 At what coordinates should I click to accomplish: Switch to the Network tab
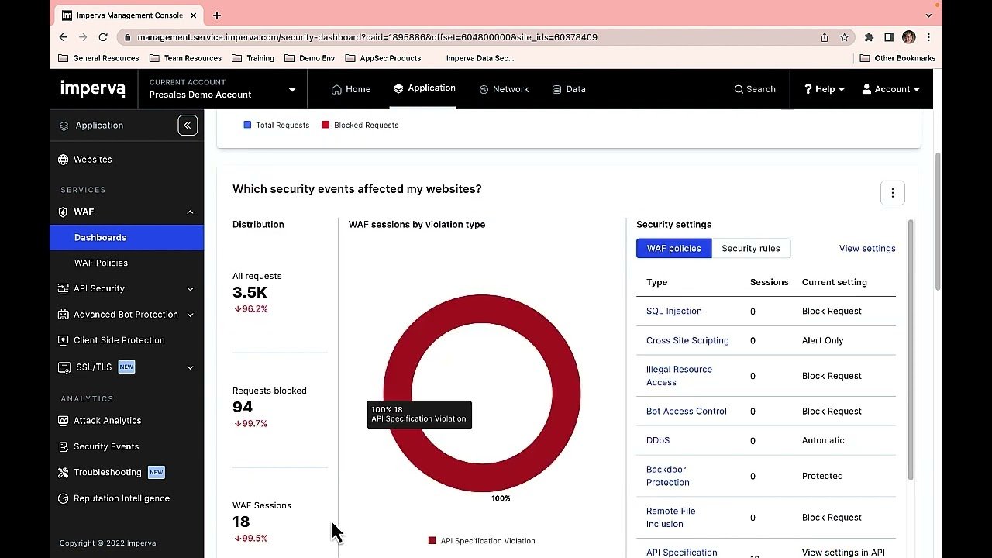(x=504, y=89)
